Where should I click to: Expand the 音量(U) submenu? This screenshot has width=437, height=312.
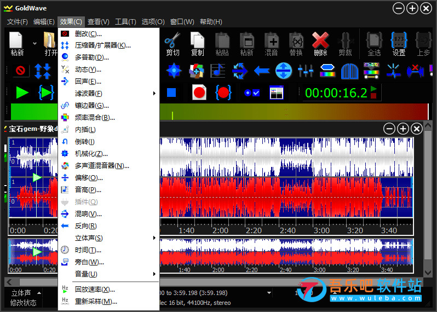point(108,274)
